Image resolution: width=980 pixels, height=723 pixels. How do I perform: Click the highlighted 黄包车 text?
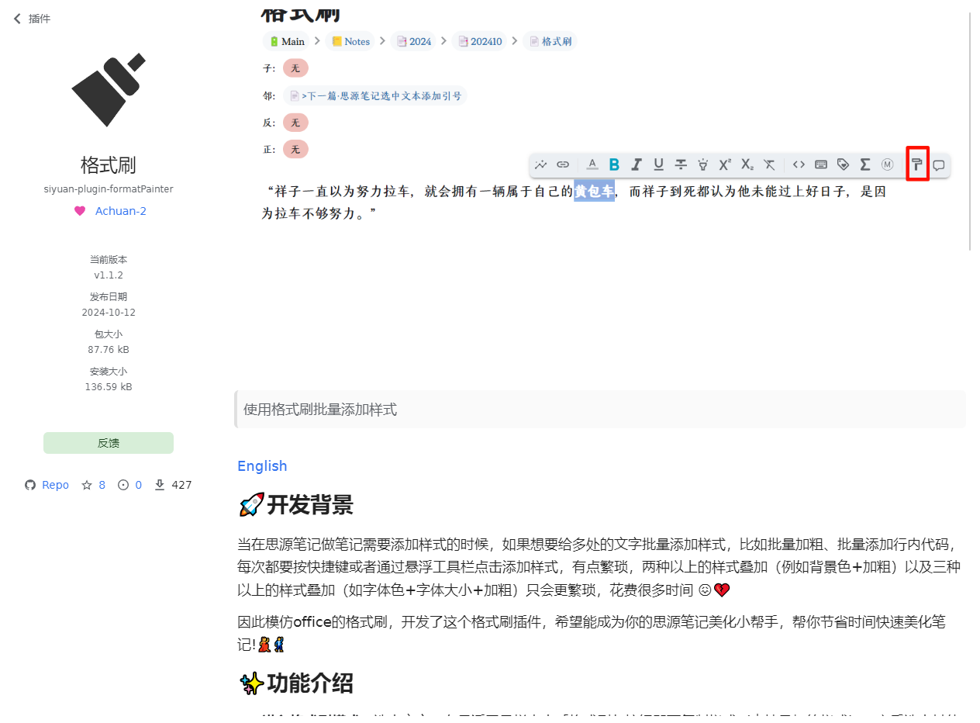594,191
